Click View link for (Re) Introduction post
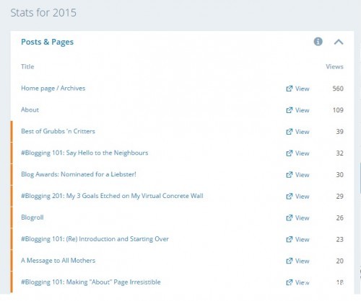Screen dimensions: 361x301 pos(302,239)
